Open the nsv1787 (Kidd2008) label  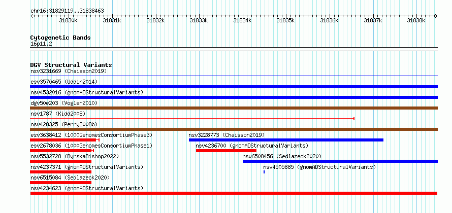point(58,114)
